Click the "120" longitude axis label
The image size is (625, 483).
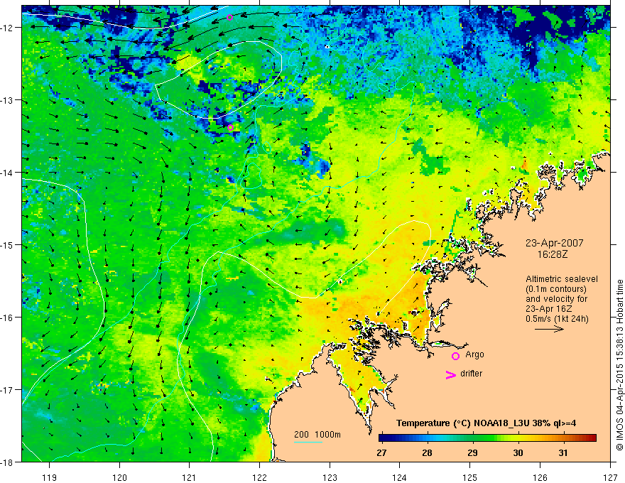[x=119, y=477]
